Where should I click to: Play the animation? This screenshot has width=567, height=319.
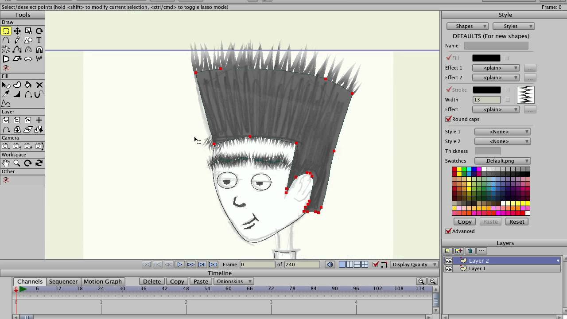(179, 265)
